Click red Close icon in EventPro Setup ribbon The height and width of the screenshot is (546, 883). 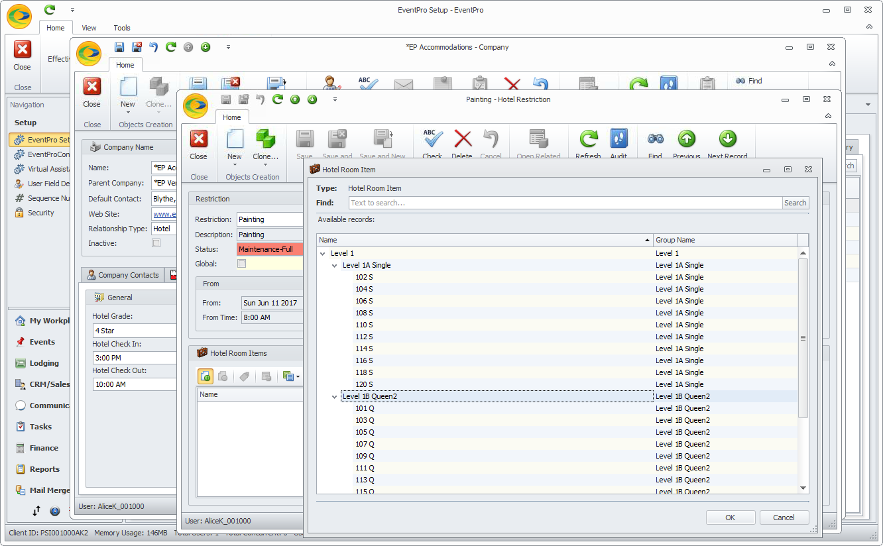pos(23,50)
